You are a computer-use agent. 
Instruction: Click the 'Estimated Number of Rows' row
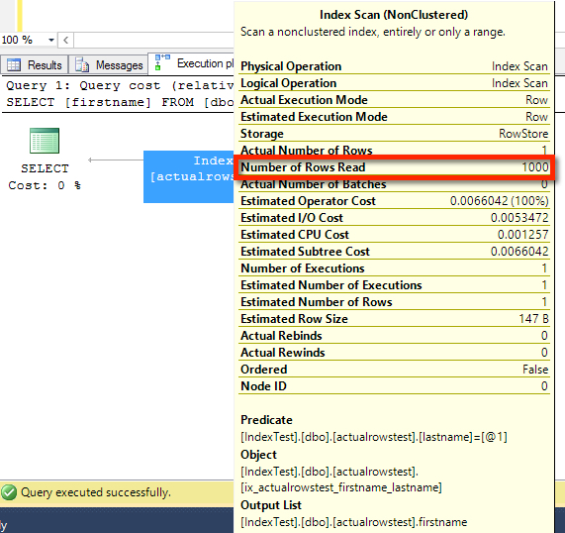394,302
